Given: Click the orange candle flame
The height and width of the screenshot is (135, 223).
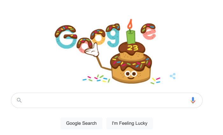Looking at the screenshot, I should coord(130,24).
